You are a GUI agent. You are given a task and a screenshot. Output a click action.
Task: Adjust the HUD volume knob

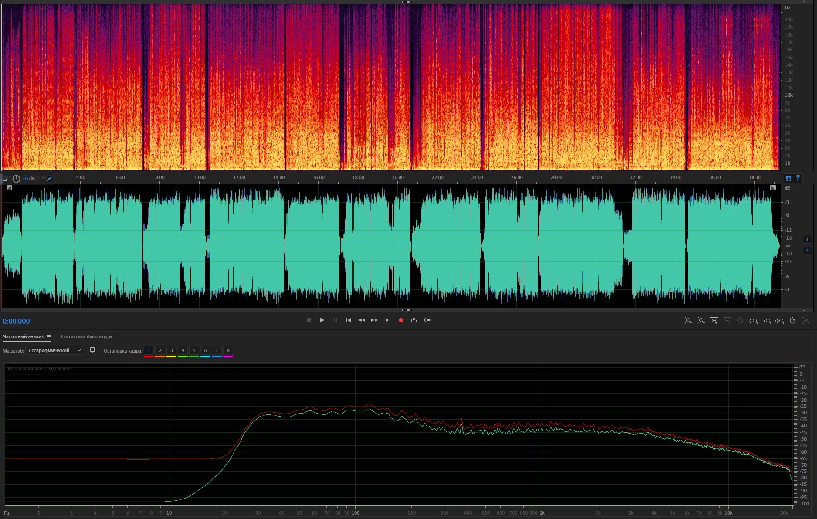16,179
